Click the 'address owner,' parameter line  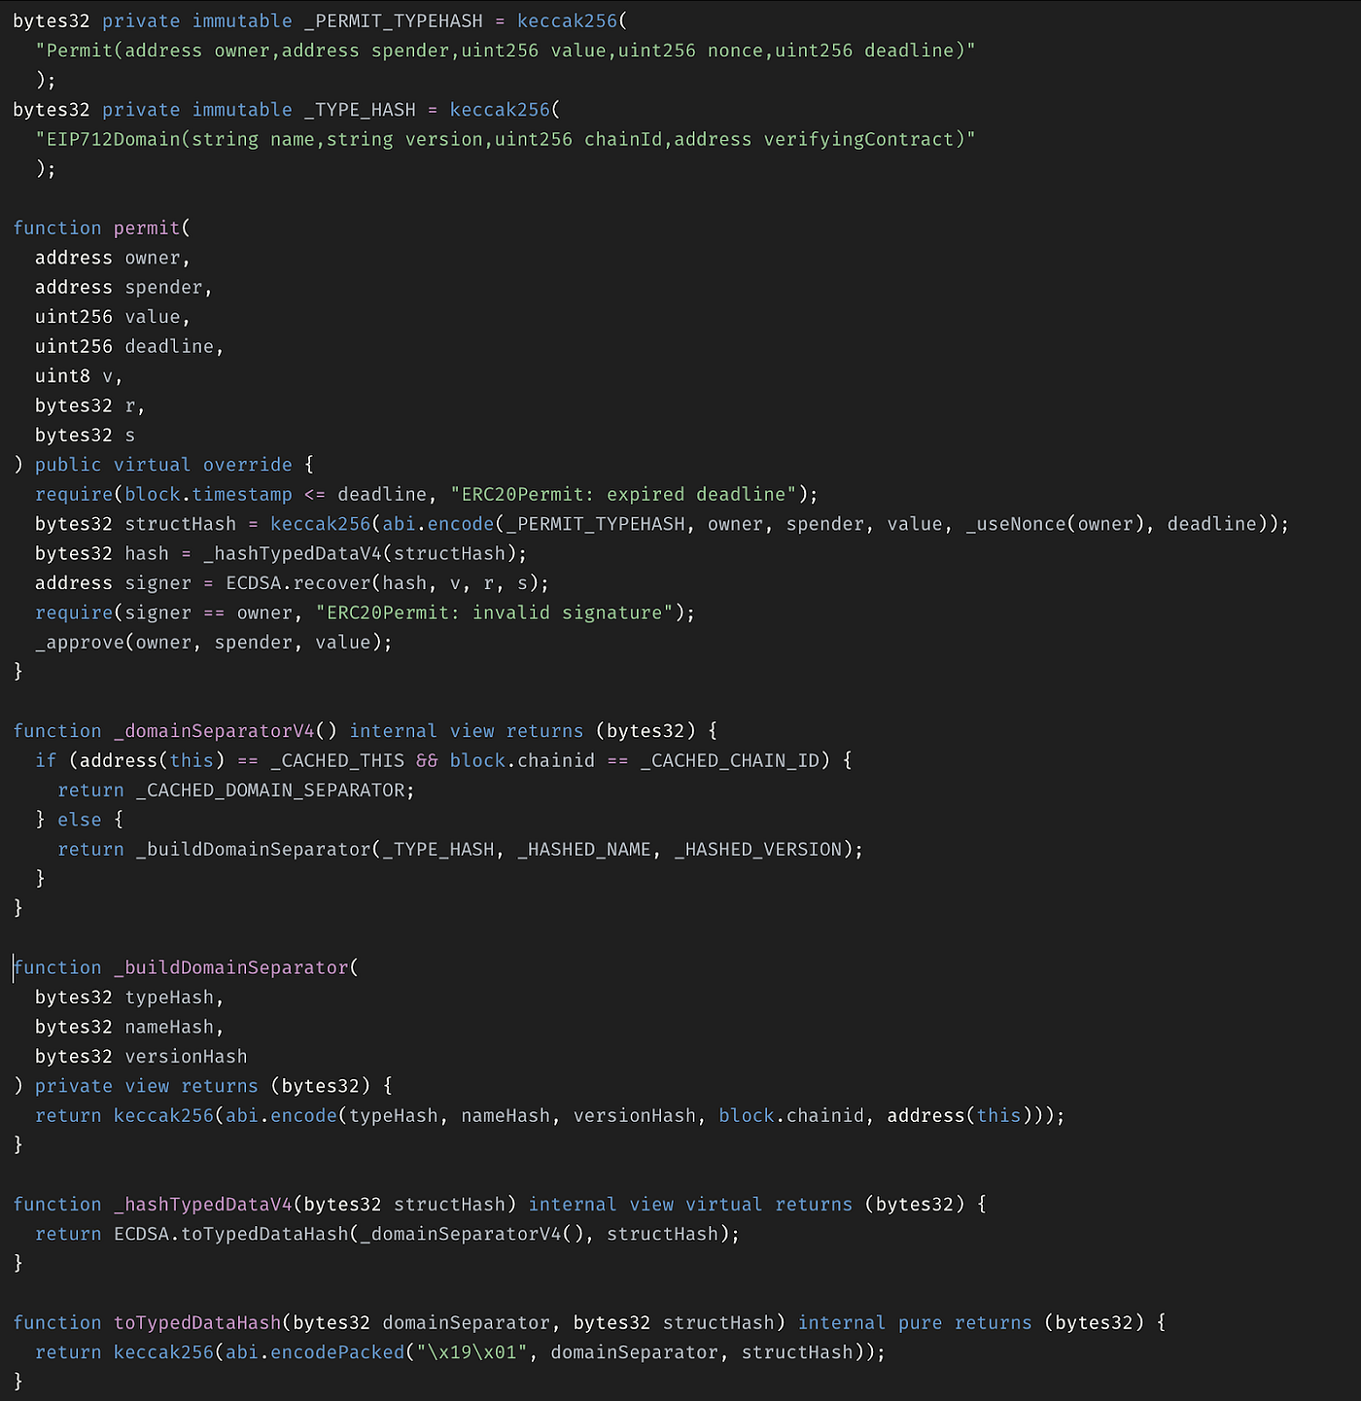113,258
